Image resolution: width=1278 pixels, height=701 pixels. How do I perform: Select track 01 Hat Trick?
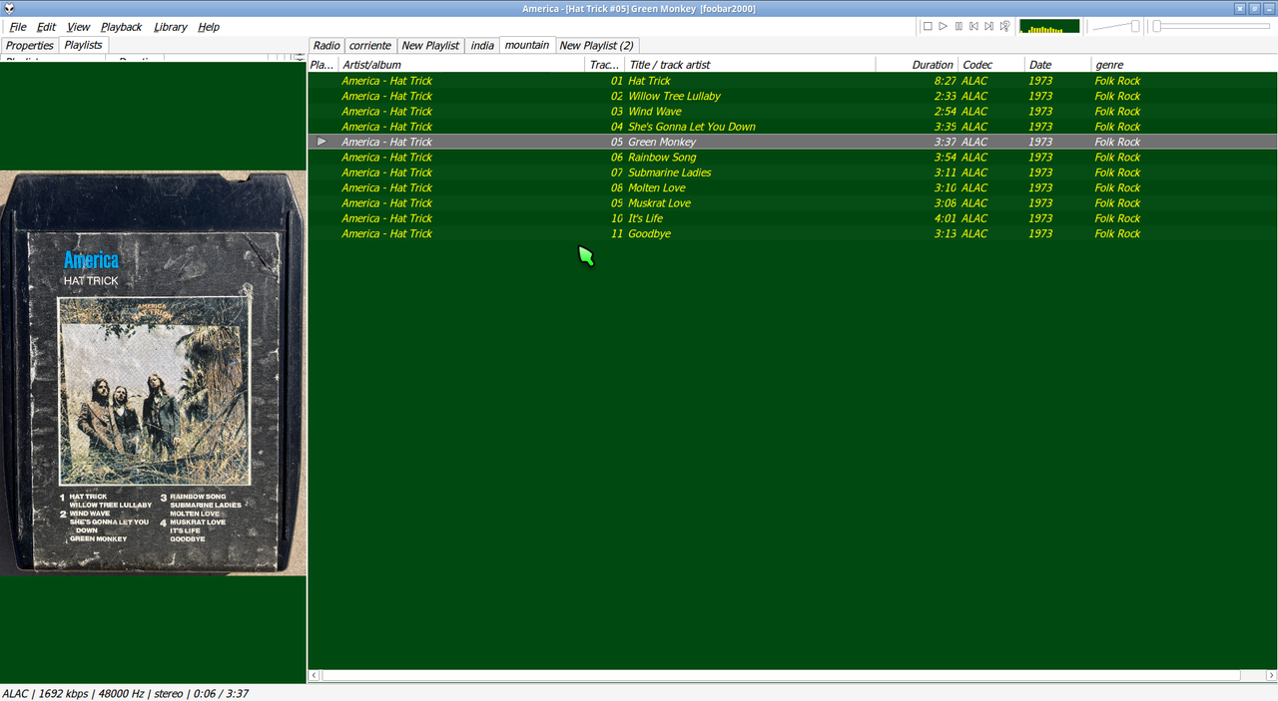coord(792,81)
